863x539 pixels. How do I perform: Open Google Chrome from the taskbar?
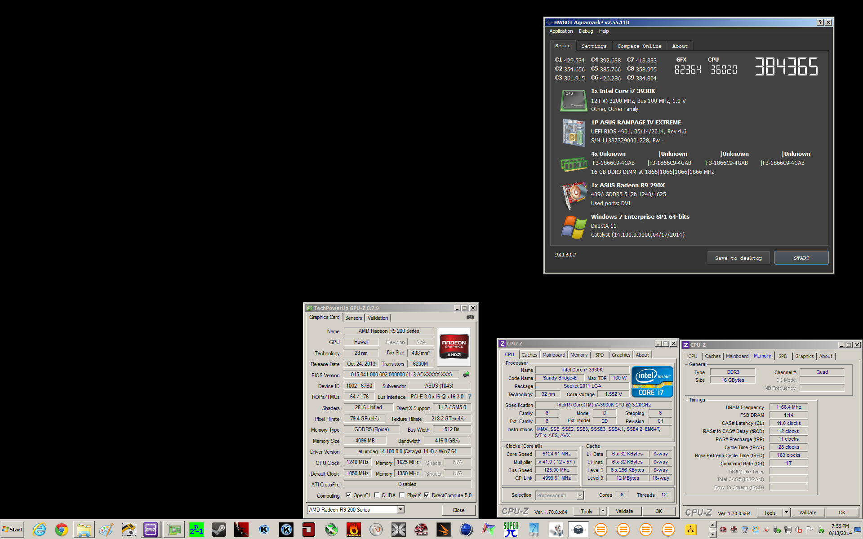62,530
